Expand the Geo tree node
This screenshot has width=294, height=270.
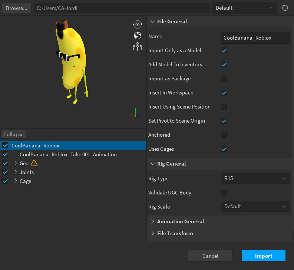pos(16,163)
